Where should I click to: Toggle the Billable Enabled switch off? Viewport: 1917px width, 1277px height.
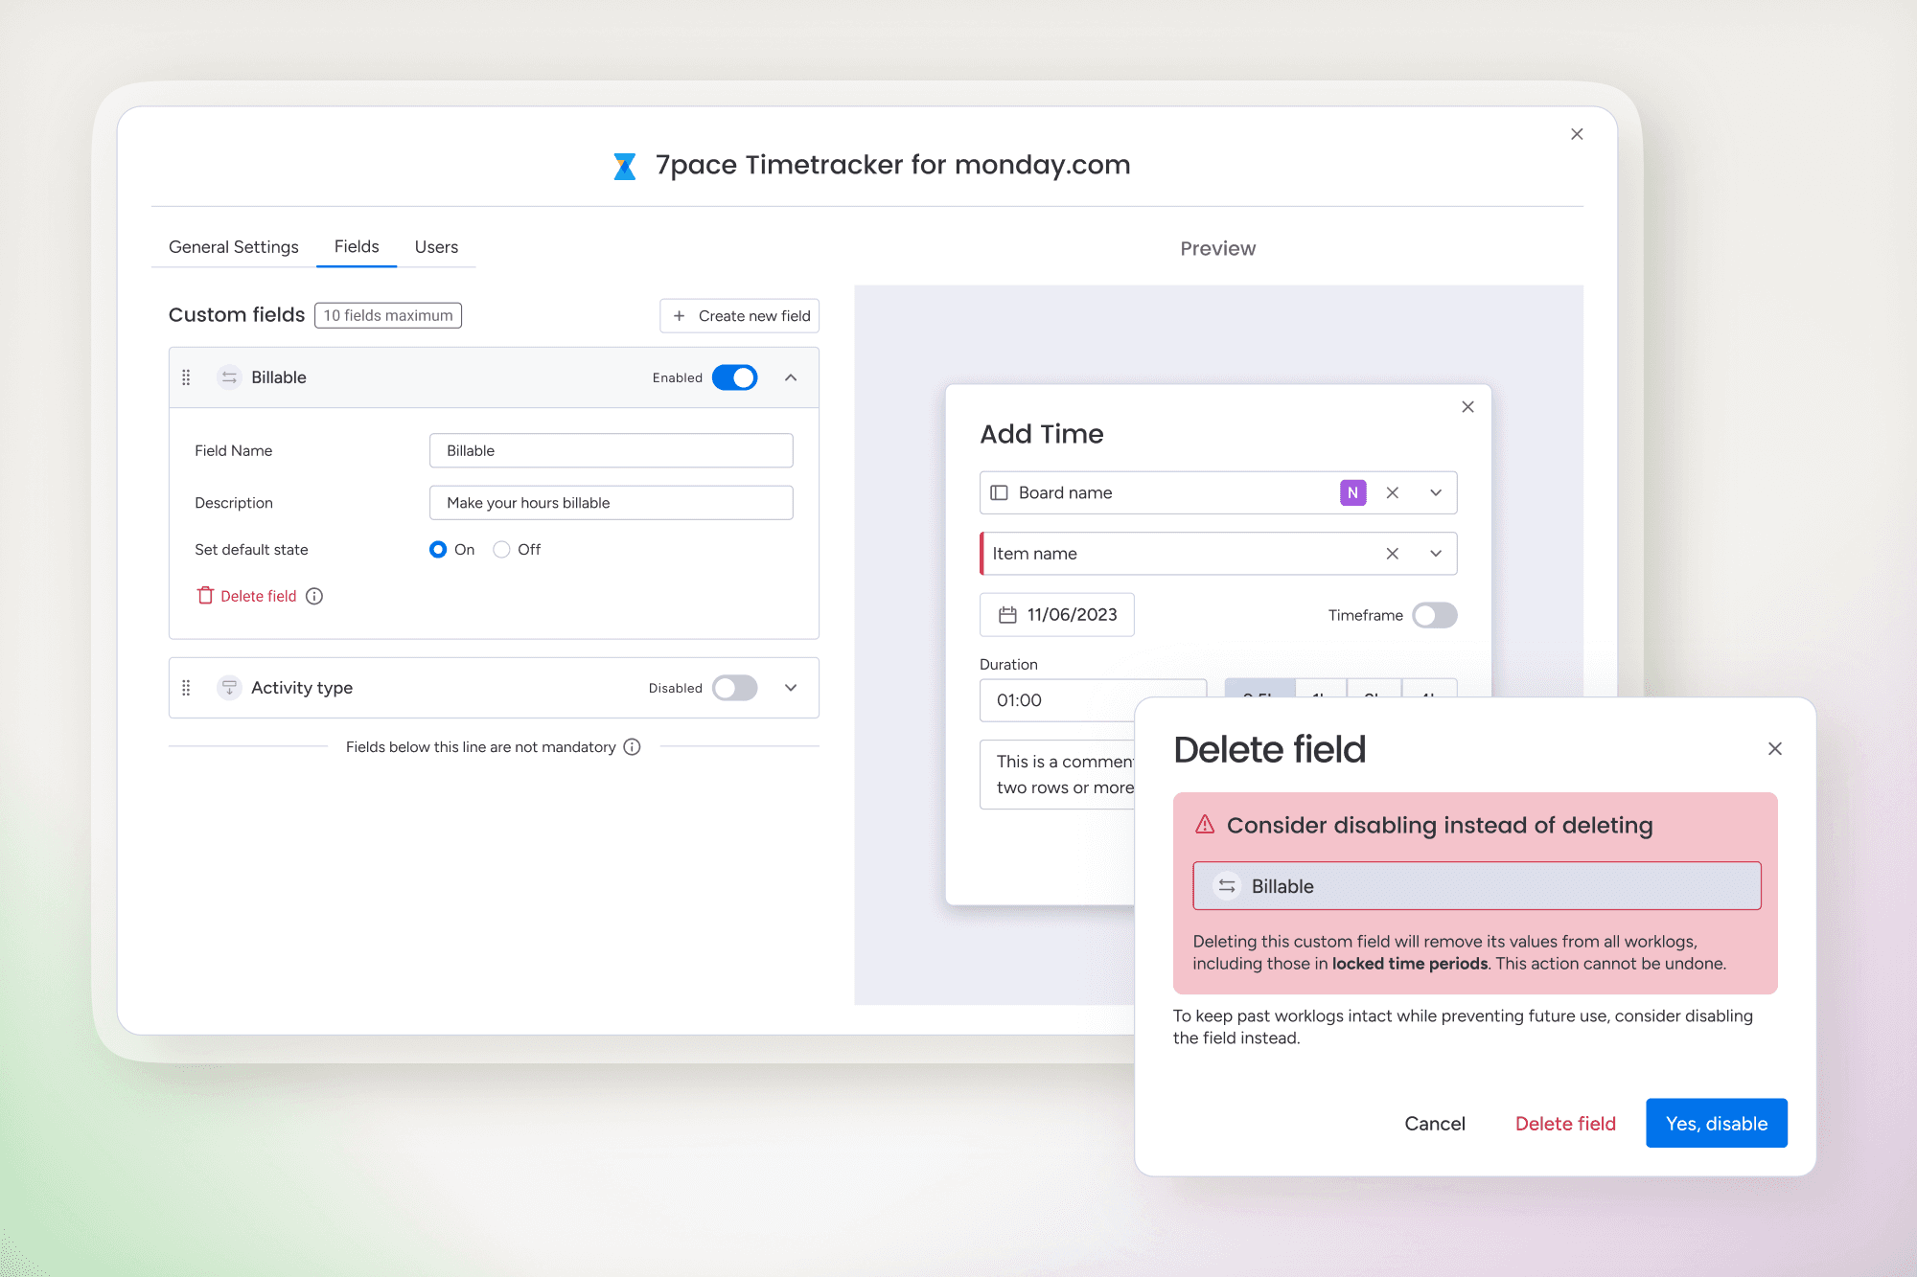tap(735, 377)
